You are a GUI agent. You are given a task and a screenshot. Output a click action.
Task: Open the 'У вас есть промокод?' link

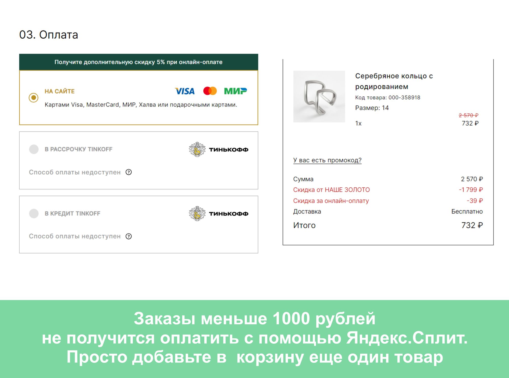click(327, 160)
